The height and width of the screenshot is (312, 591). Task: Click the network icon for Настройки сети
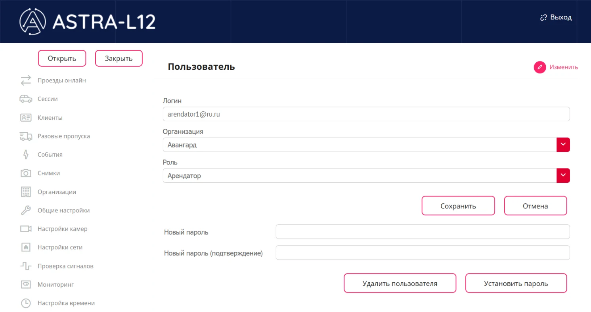point(26,247)
